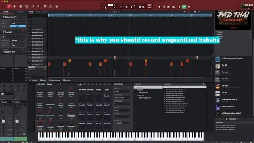The image size is (254, 143).
Task: Select Program 001 in Project tree
Action: (143, 93)
